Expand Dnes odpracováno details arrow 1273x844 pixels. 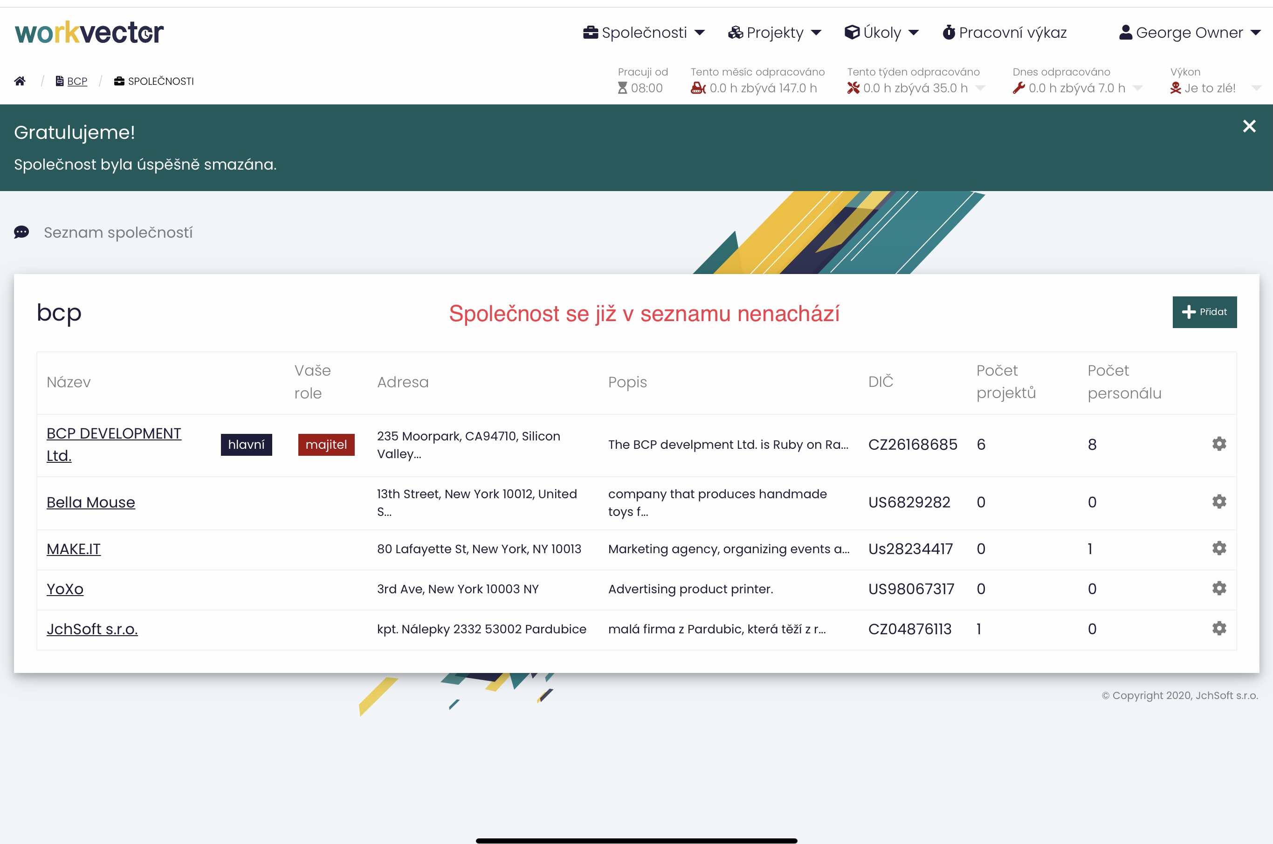(1138, 88)
